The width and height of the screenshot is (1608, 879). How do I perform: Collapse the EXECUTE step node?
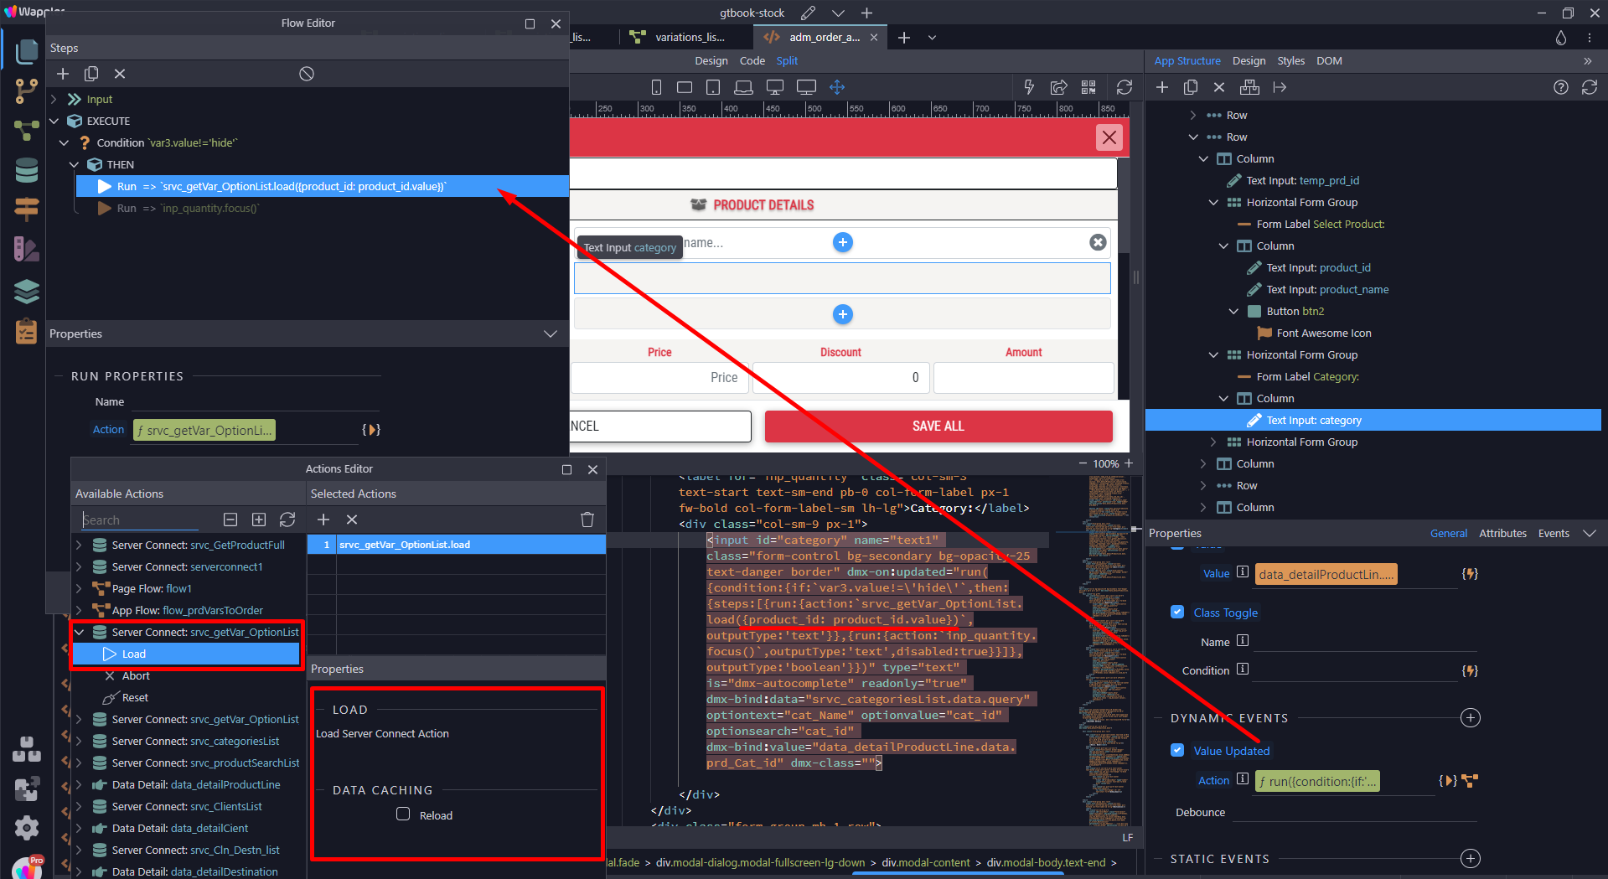54,121
